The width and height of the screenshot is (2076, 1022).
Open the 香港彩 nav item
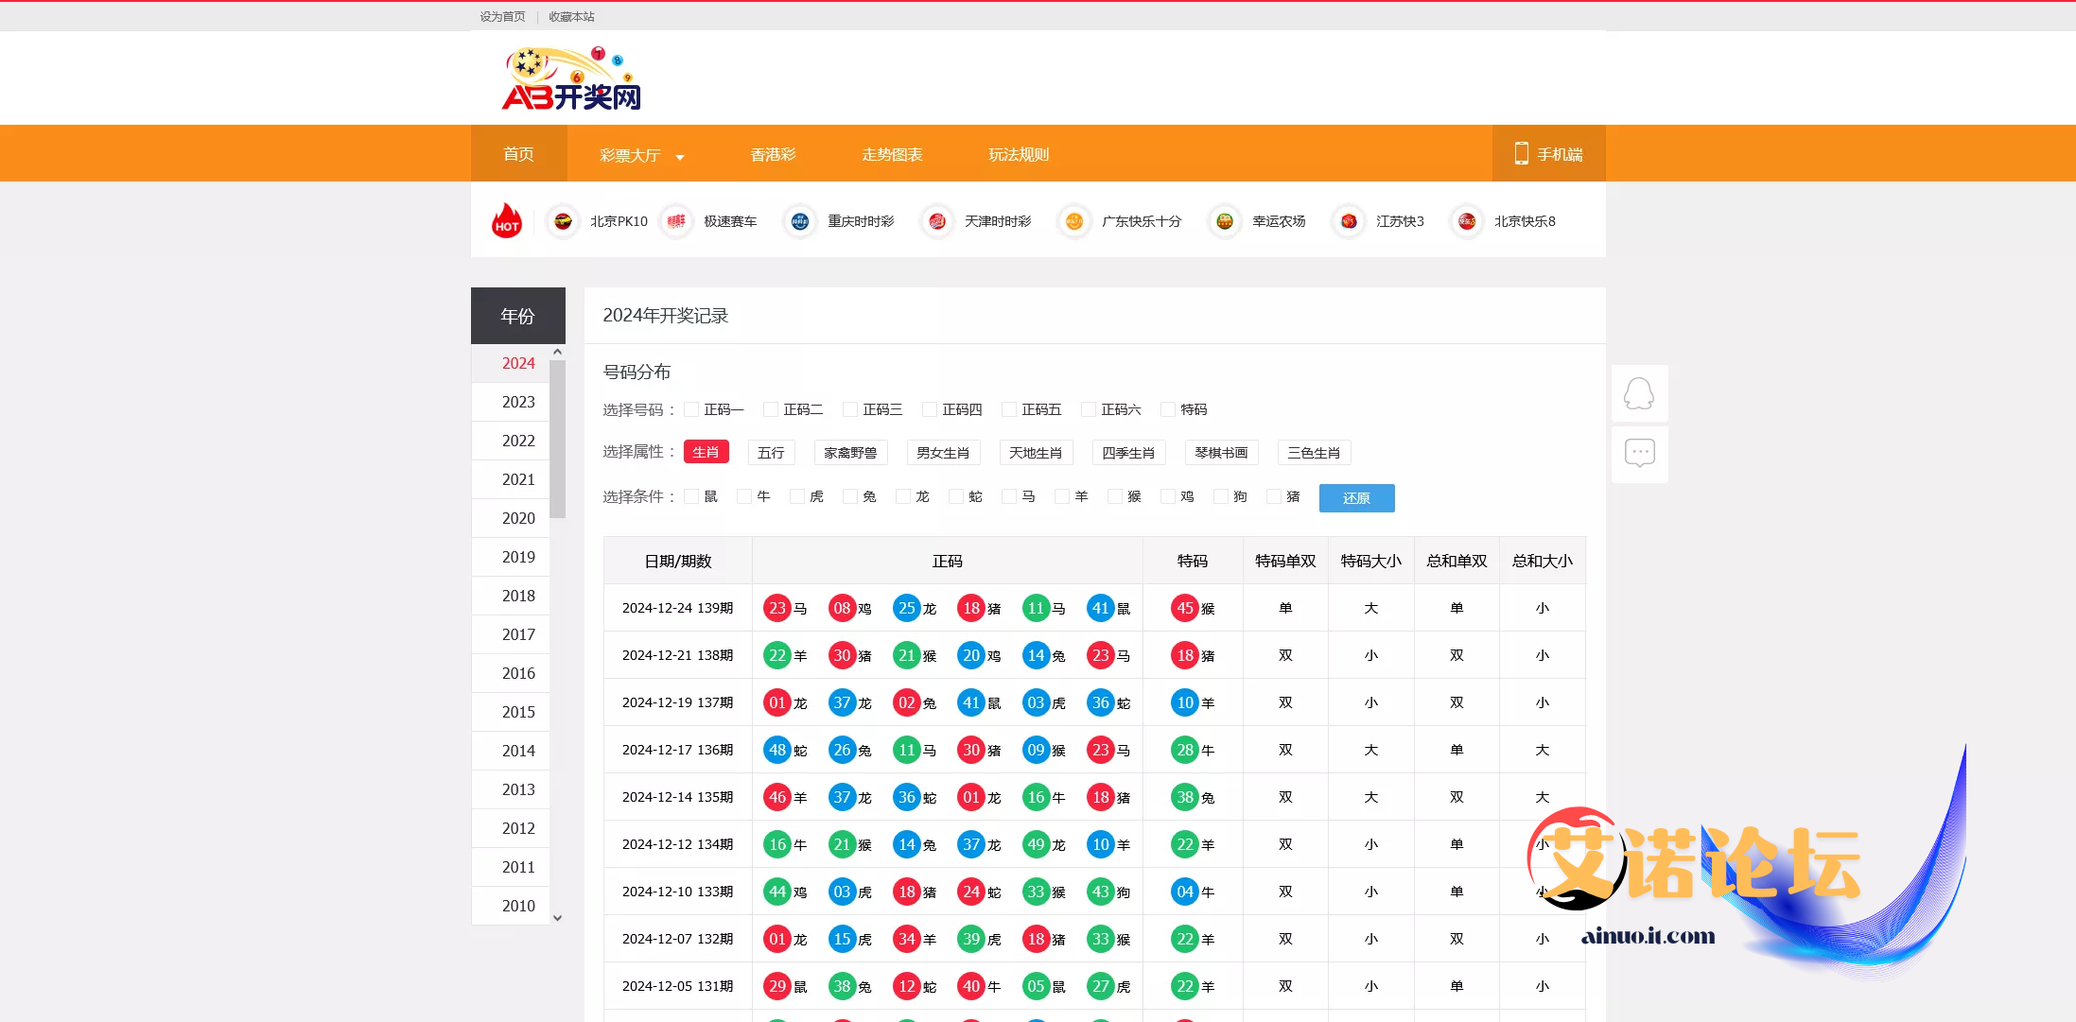tap(773, 154)
